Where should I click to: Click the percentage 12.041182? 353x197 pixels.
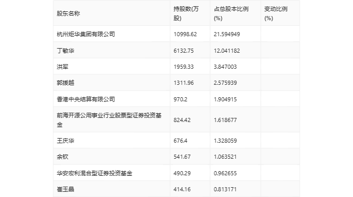(227, 51)
